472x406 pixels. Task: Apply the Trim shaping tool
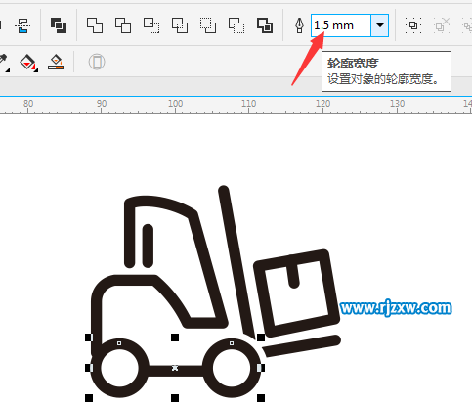click(123, 25)
